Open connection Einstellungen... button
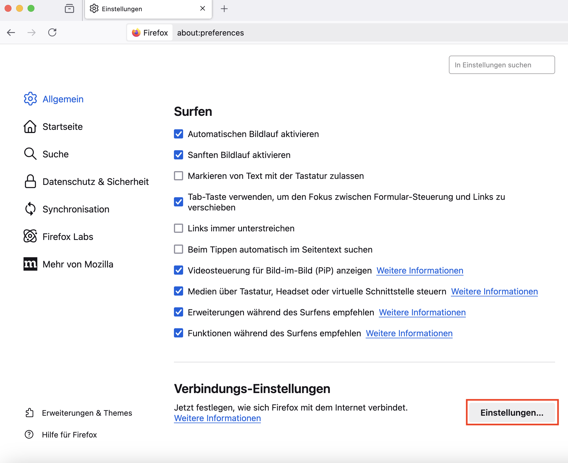The width and height of the screenshot is (568, 463). 512,413
